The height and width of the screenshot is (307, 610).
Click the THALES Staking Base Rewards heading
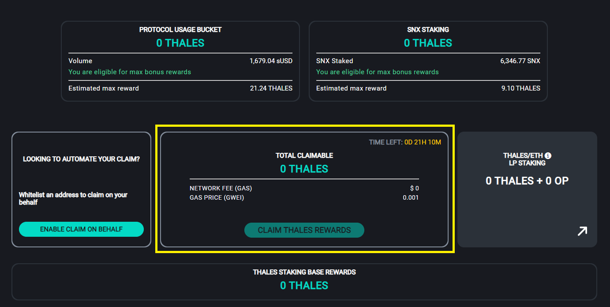click(304, 272)
